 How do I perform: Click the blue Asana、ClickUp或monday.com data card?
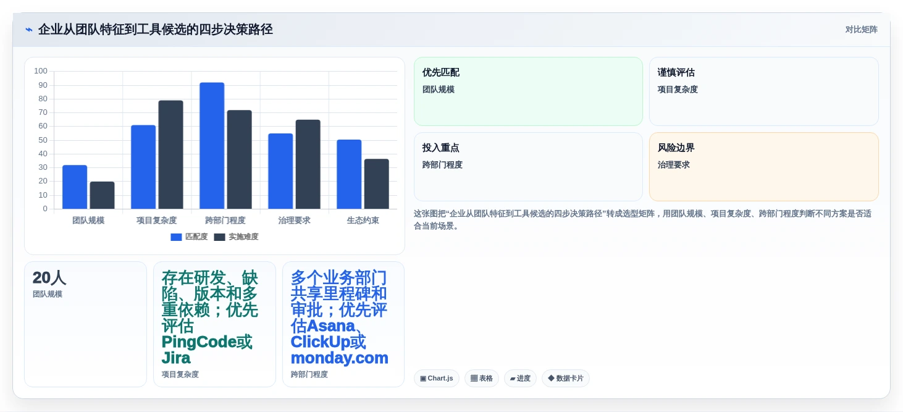[x=343, y=324]
